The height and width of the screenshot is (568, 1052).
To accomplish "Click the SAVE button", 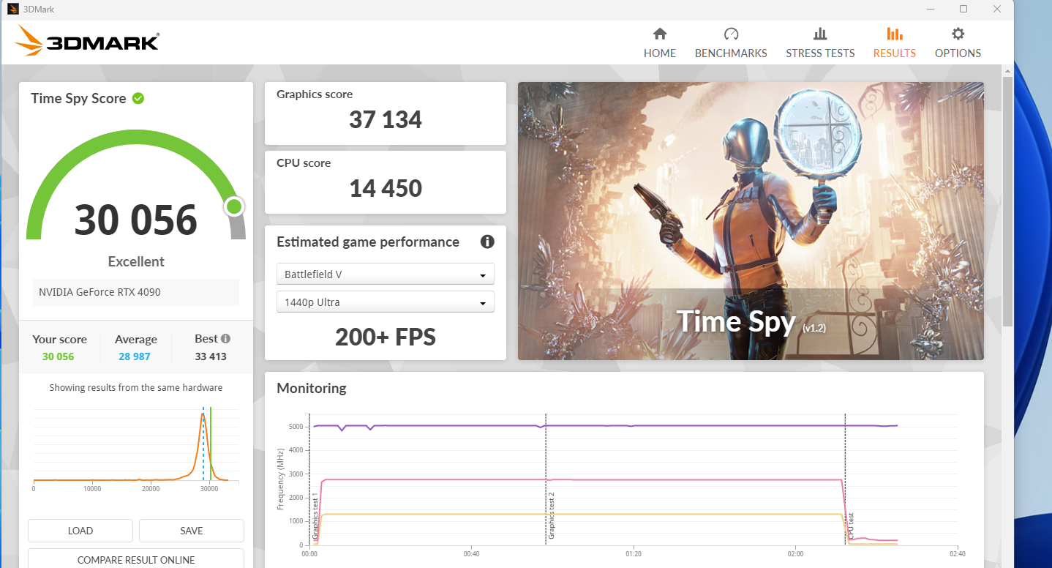I will [x=192, y=531].
